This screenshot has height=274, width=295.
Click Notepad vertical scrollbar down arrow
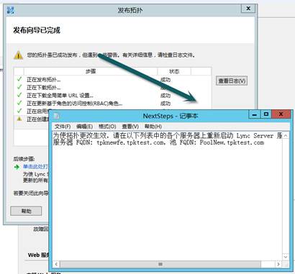[x=286, y=257]
